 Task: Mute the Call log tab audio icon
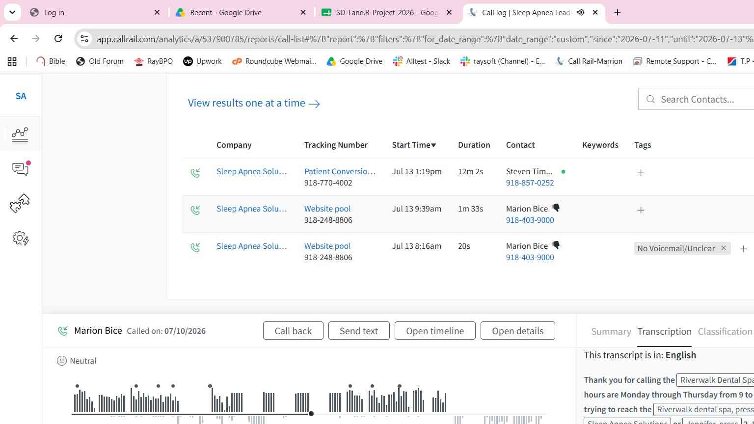[580, 12]
